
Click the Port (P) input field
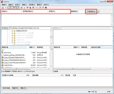click(81, 11)
